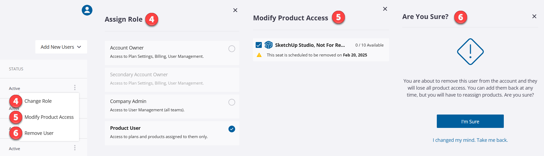Viewport: 544px width, 156px height.
Task: Choose Modify Product Access menu entry
Action: click(x=49, y=117)
